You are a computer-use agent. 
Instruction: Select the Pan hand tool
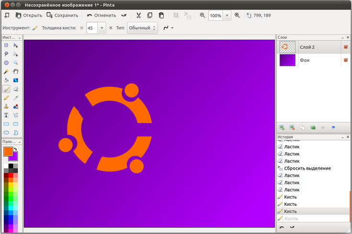click(x=16, y=71)
